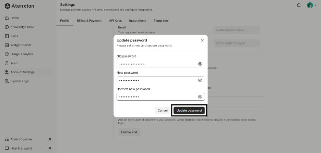This screenshot has width=321, height=153.
Task: Click the Update password button
Action: point(189,111)
